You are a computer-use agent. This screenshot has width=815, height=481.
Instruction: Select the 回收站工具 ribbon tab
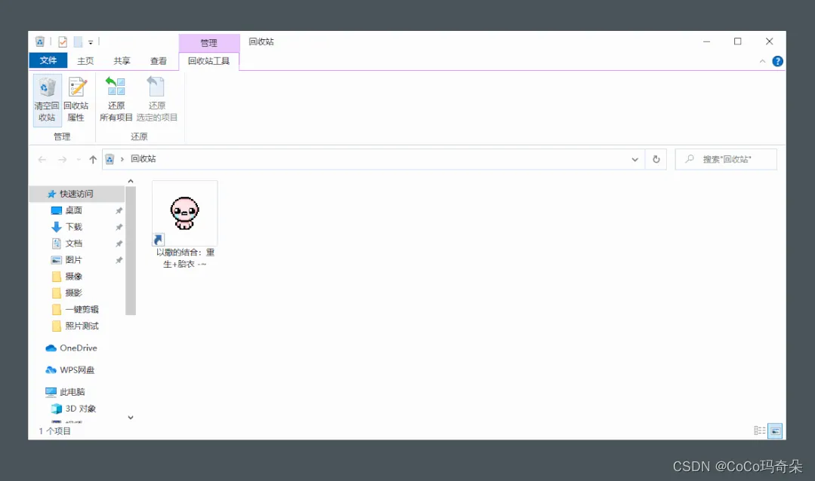pyautogui.click(x=209, y=61)
